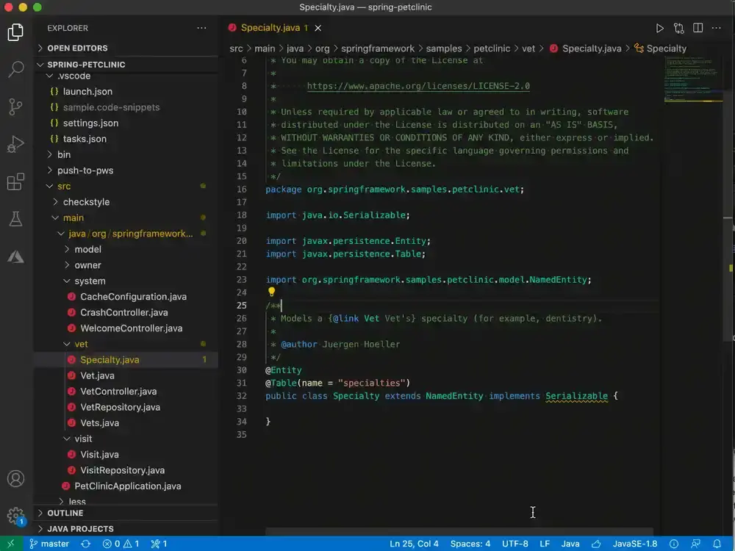
Task: Click the master branch button
Action: coord(49,544)
